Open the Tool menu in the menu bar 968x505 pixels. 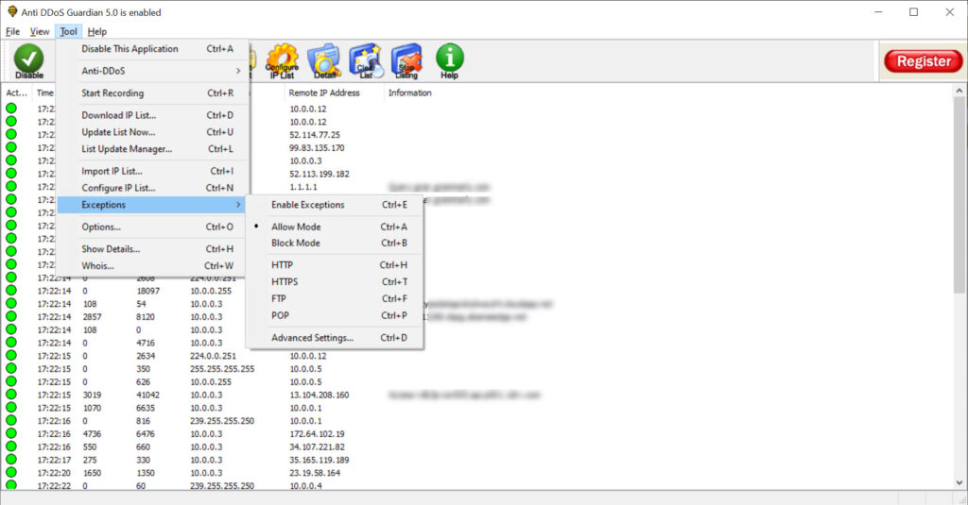(68, 31)
